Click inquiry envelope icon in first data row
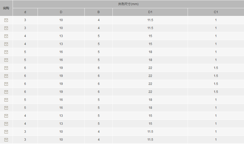The width and height of the screenshot is (244, 144). pos(6,20)
